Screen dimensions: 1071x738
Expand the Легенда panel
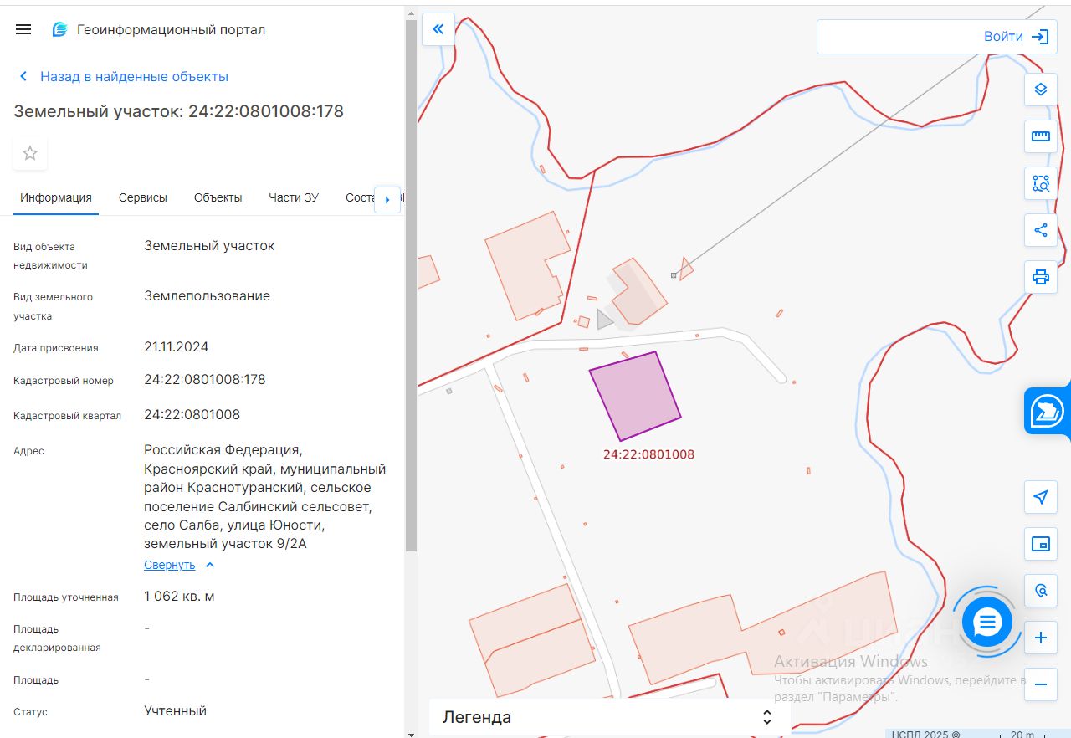(609, 717)
